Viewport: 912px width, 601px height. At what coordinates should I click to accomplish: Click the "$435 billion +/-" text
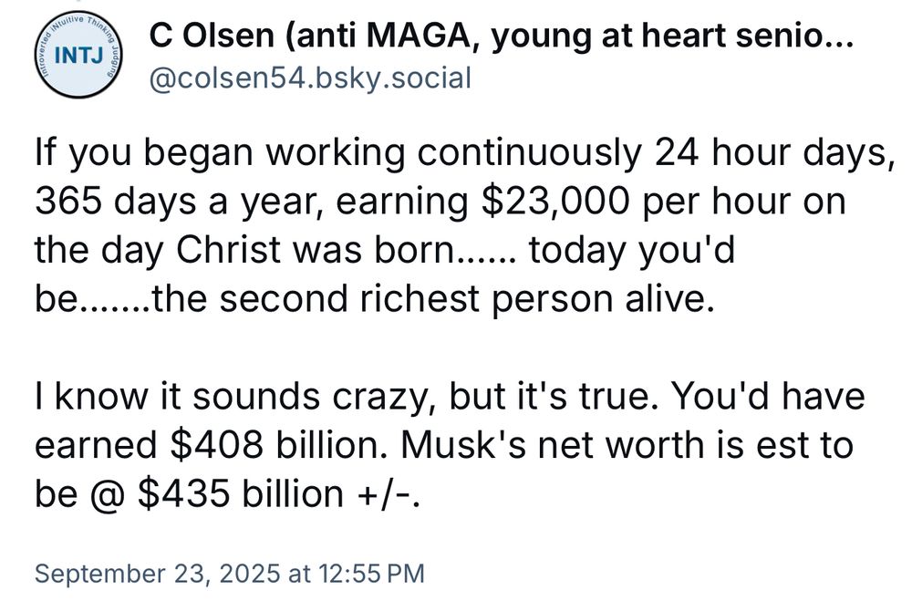280,493
